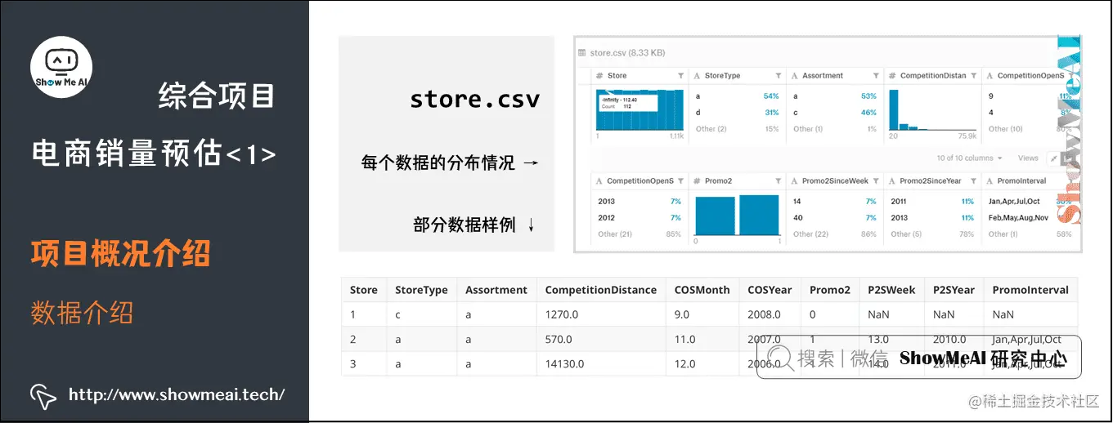Open the filter icon on Promo2SinceWeek column
Image resolution: width=1113 pixels, height=423 pixels.
point(876,181)
